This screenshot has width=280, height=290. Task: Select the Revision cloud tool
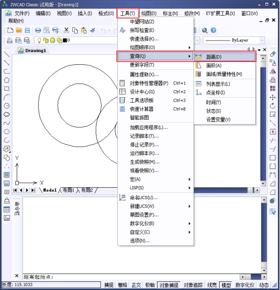pyautogui.click(x=7, y=114)
